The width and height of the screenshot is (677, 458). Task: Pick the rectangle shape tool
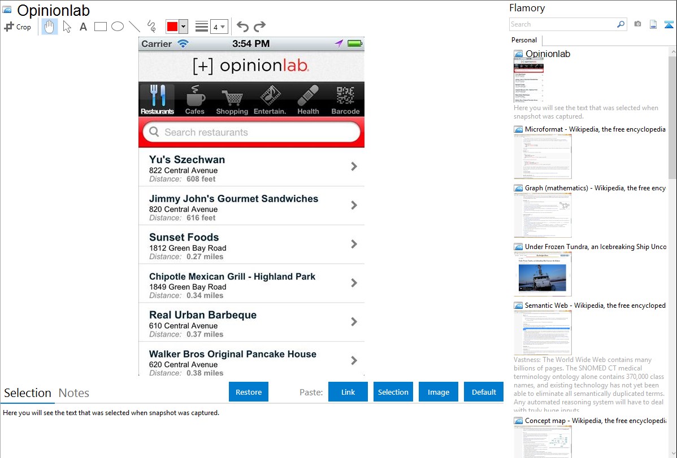101,27
